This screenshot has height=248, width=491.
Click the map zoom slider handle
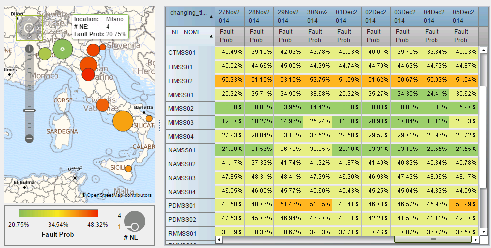29,110
